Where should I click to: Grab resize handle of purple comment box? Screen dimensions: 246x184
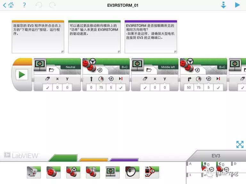pyautogui.click(x=176, y=52)
